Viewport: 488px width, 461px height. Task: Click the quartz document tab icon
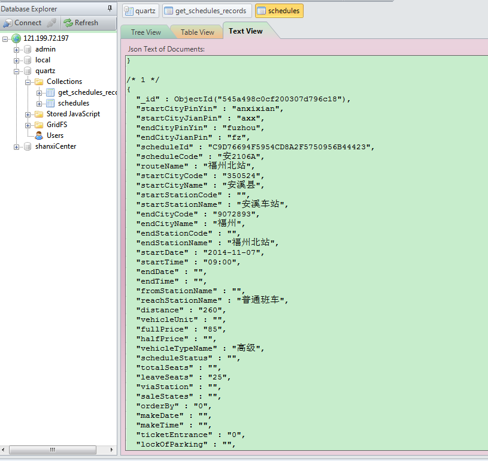[129, 11]
